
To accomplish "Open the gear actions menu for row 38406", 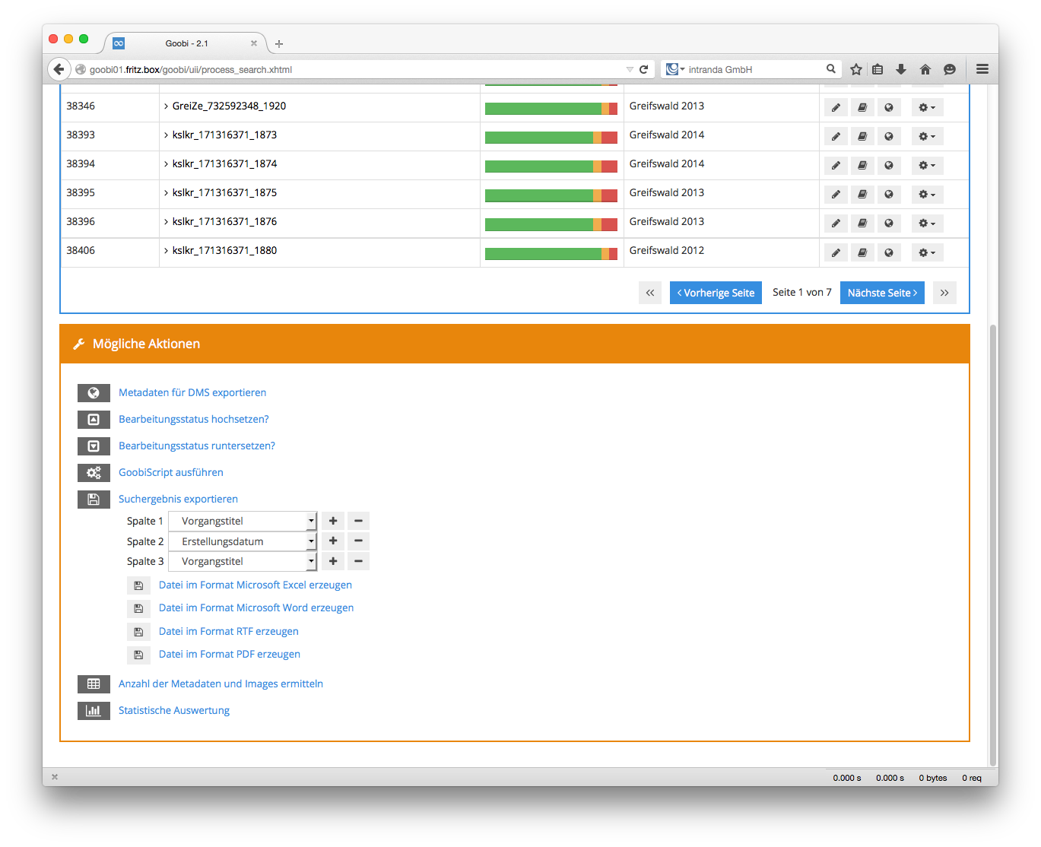I will [x=927, y=252].
